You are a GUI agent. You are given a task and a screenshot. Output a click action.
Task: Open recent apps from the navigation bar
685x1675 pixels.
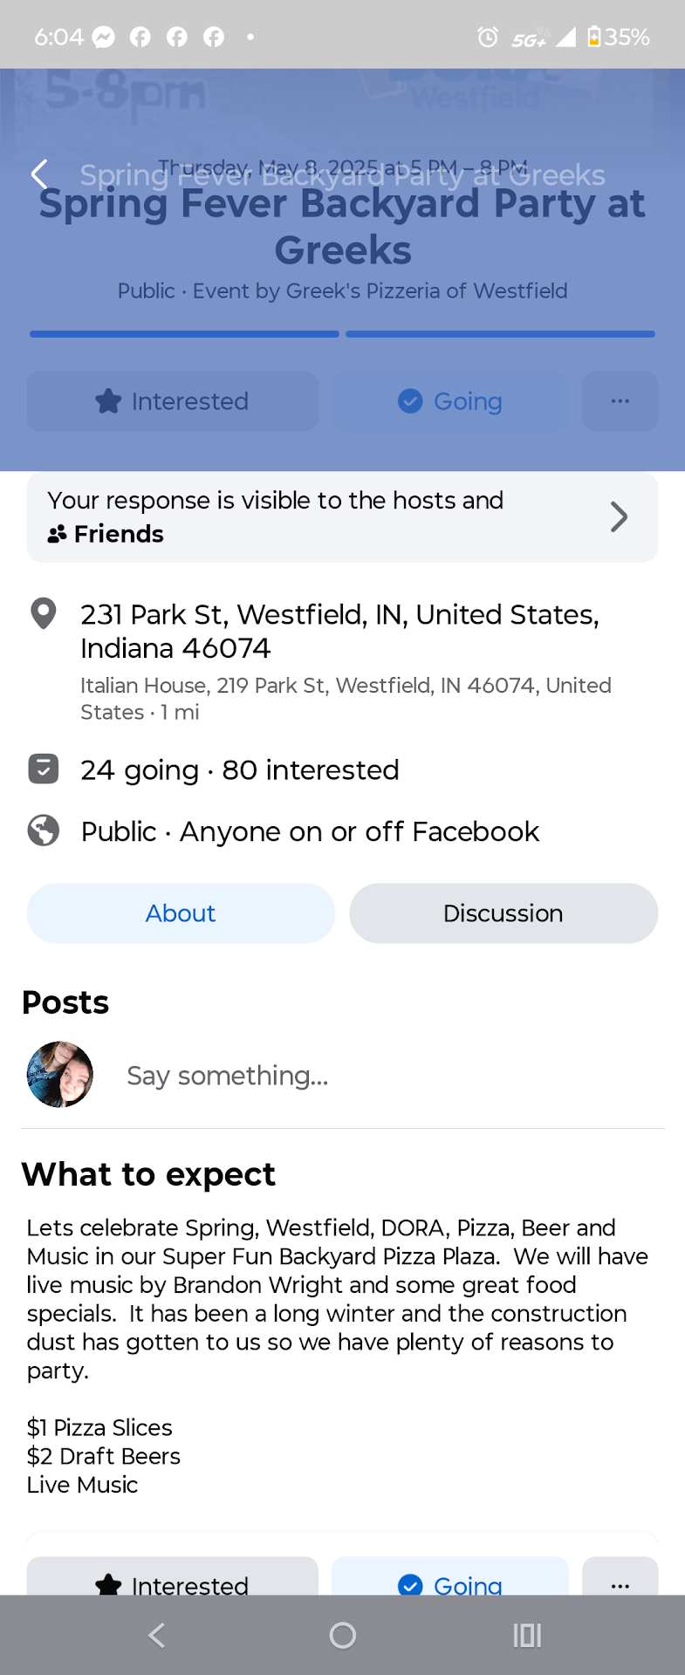527,1635
